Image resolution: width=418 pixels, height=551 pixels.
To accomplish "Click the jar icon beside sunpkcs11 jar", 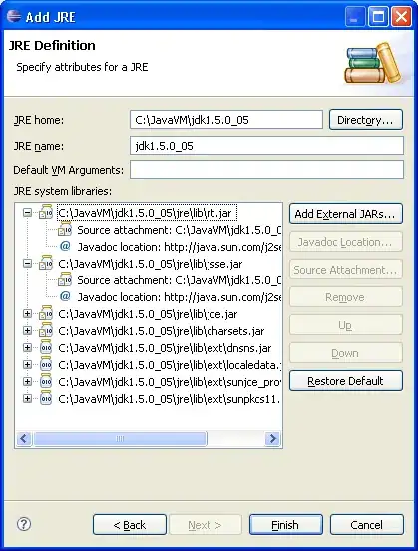I will (x=46, y=398).
